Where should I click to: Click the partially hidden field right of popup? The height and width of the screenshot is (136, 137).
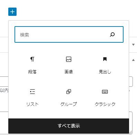(131, 82)
